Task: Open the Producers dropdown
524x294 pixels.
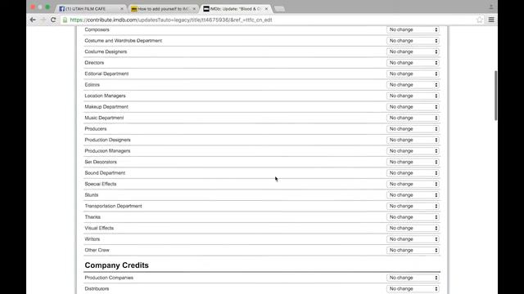Action: tap(413, 129)
